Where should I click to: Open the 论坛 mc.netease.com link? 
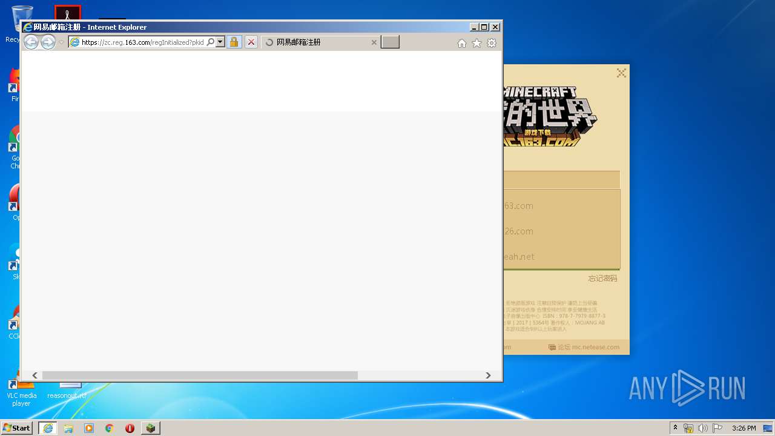584,347
